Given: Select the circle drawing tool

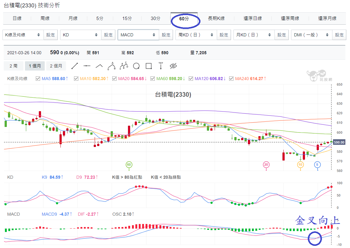Looking at the screenshot, I should pos(136,66).
